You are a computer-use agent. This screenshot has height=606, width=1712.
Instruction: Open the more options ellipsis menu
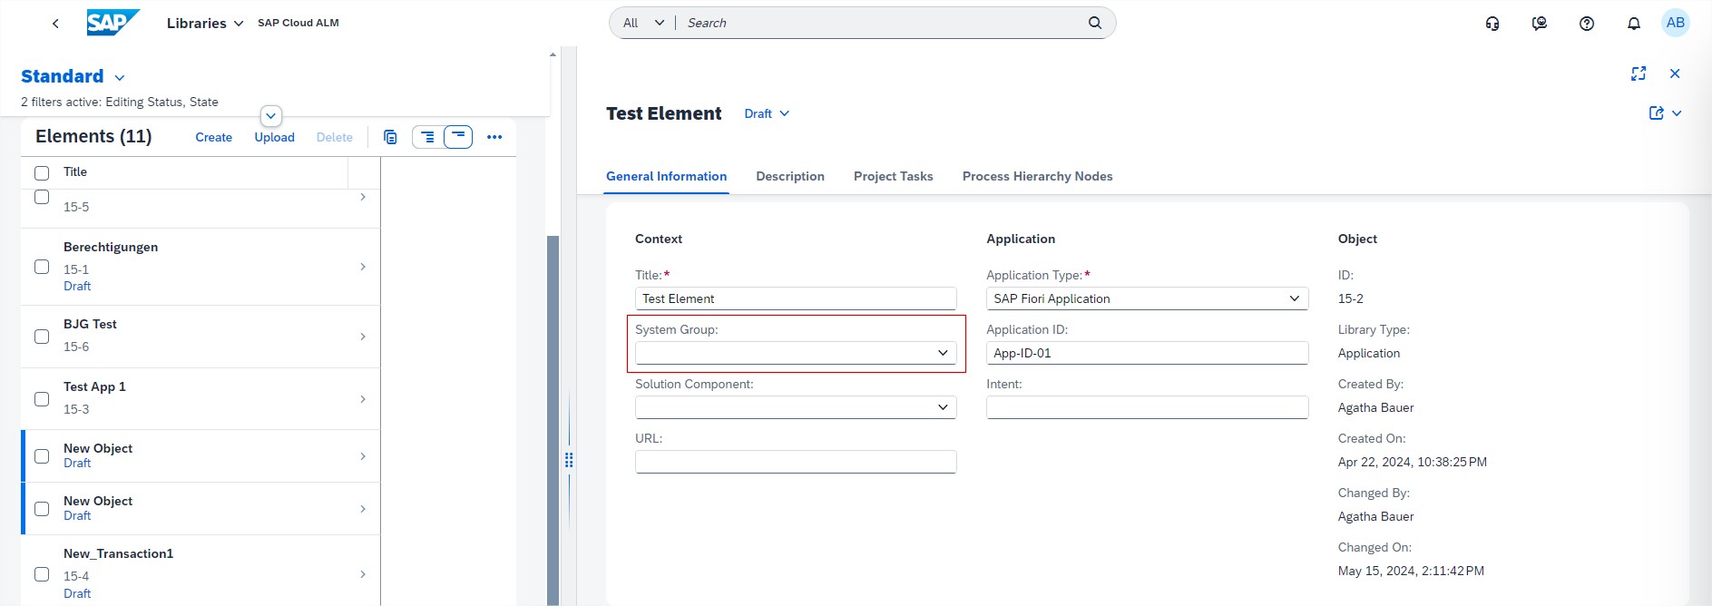494,137
